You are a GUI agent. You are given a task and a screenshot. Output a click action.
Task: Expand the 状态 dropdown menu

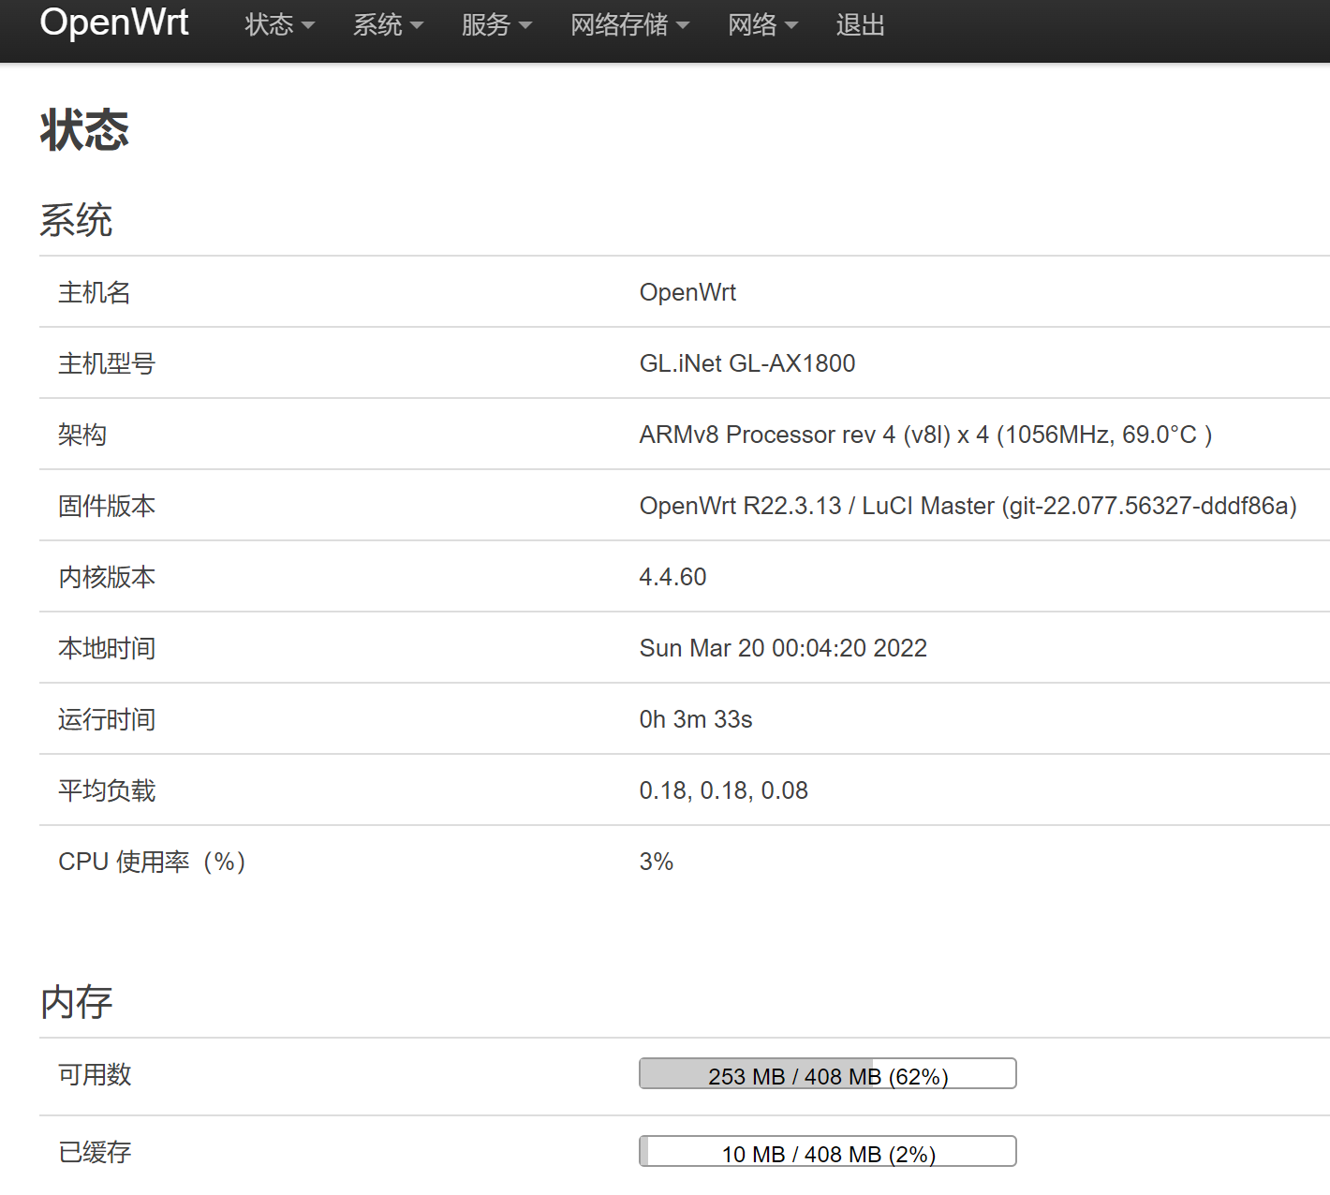click(271, 25)
